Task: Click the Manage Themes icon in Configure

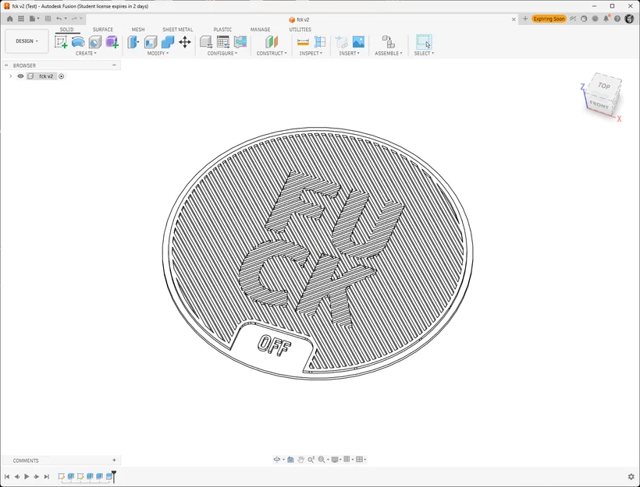Action: click(240, 41)
